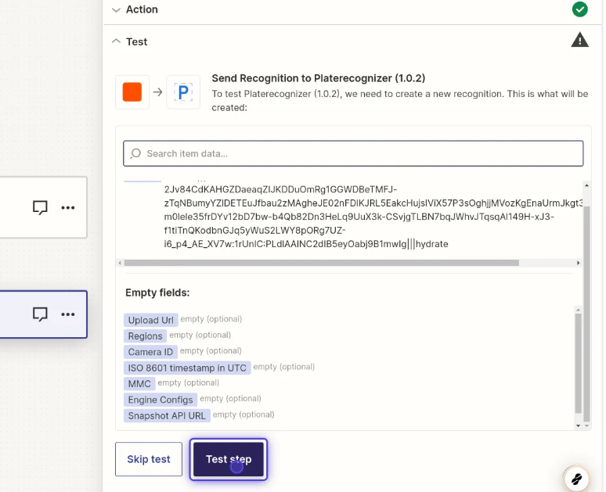Viewport: 606px width, 492px height.
Task: Open three-dot menu on upper step card
Action: (68, 207)
